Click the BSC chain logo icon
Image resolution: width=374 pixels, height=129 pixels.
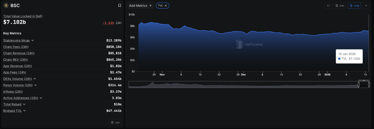(6, 6)
